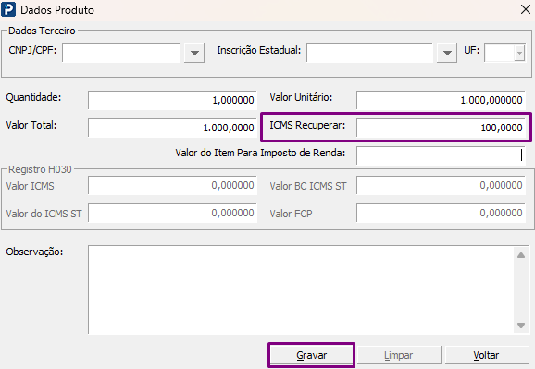Click the Limpar button
The height and width of the screenshot is (369, 535).
coord(399,355)
